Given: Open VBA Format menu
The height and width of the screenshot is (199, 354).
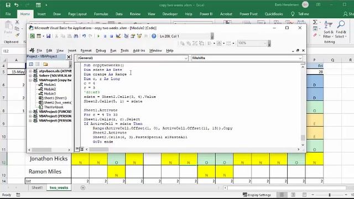Looking at the screenshot, I should coord(86,50).
